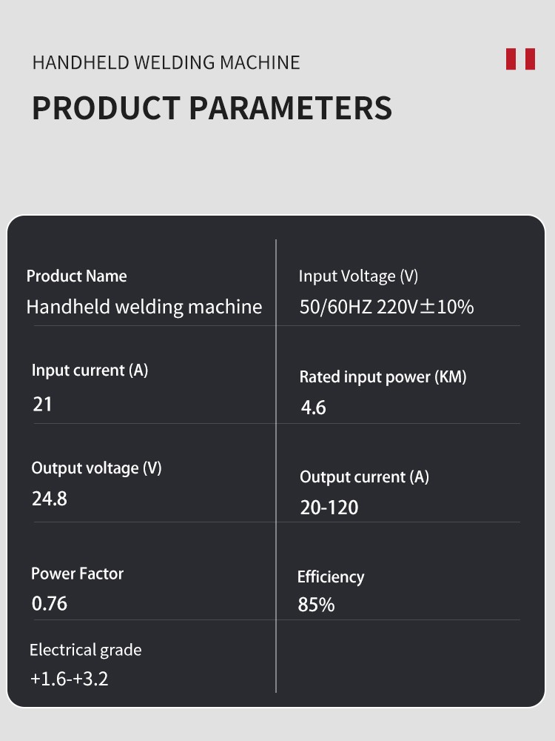Viewport: 555px width, 741px height.
Task: Select the rated power value 4.6
Action: point(313,408)
